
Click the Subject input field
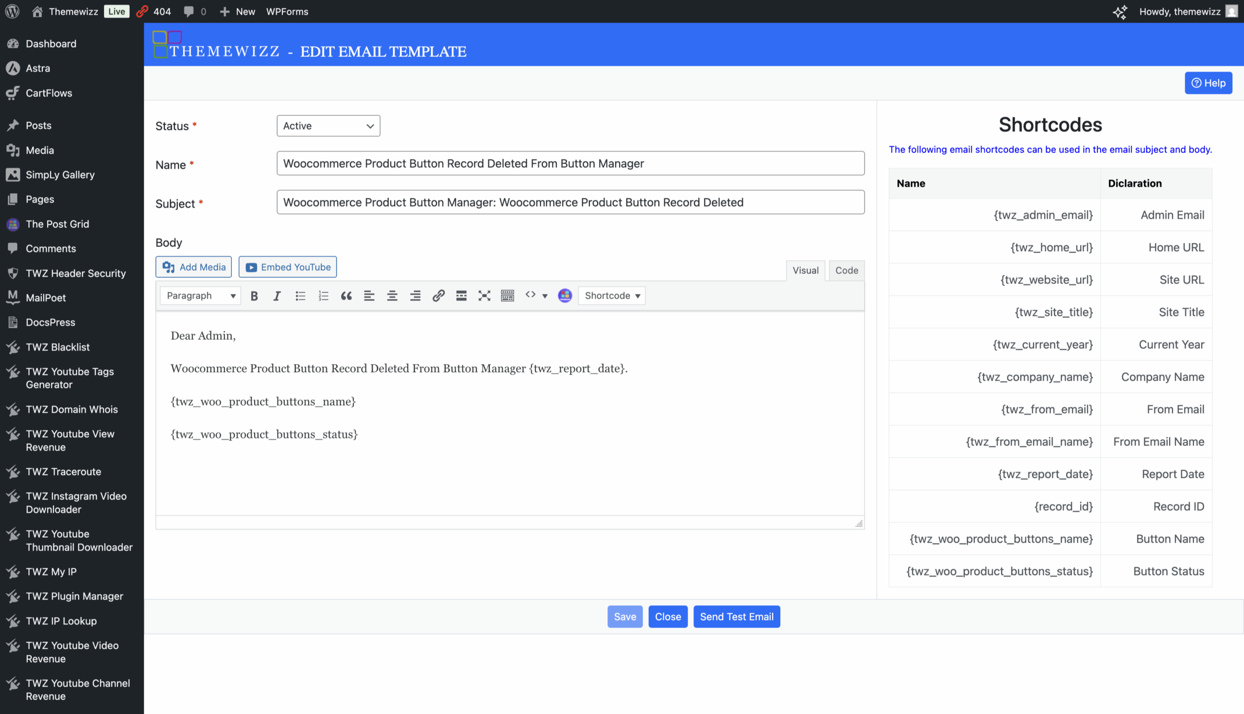coord(570,203)
